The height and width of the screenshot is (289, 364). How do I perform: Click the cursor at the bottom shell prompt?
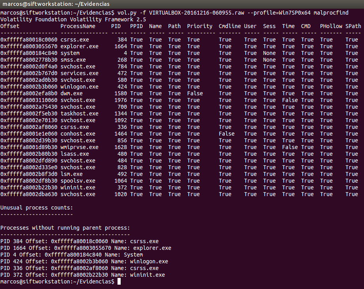point(119,281)
